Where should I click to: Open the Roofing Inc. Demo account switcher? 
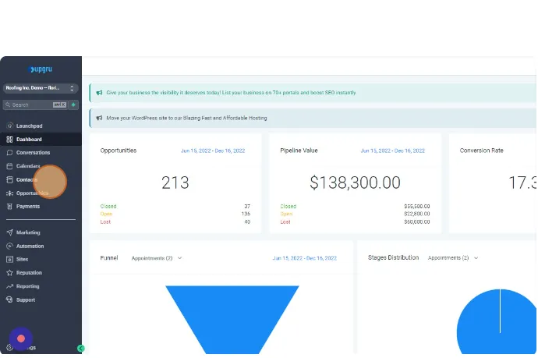[41, 88]
